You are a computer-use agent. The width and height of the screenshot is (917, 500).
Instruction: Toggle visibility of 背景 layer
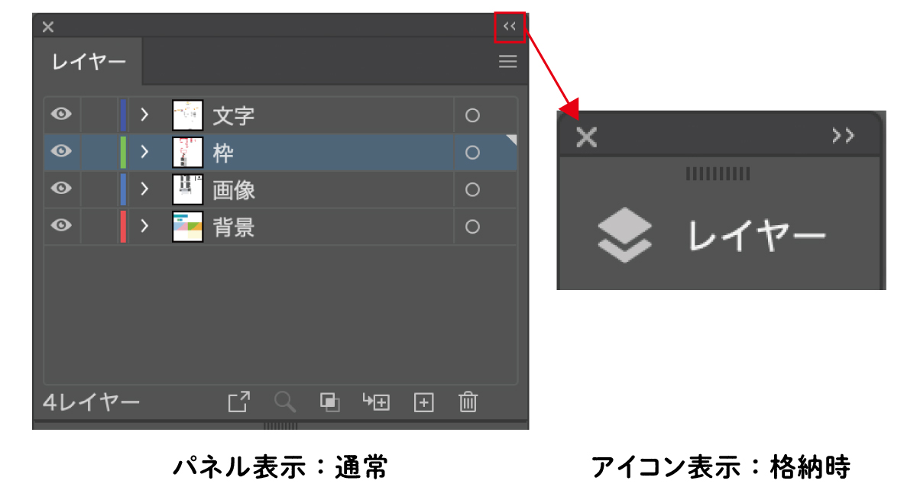61,226
